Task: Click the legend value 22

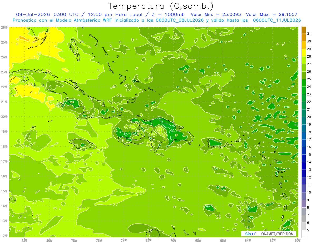Action: click(x=309, y=102)
